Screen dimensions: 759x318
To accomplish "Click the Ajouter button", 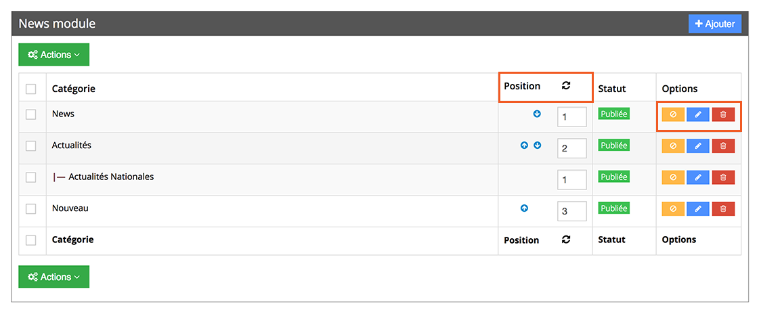I will pyautogui.click(x=715, y=24).
